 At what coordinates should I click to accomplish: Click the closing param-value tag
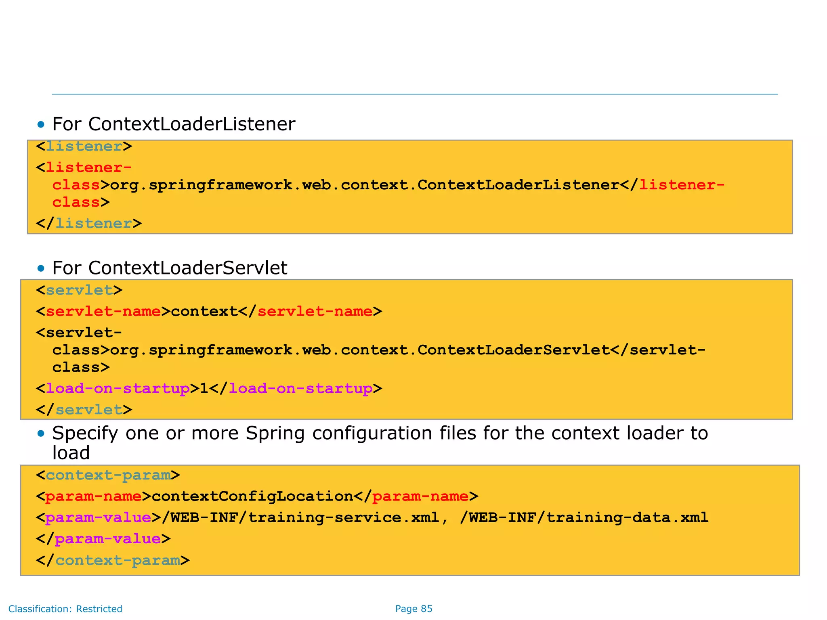click(103, 539)
